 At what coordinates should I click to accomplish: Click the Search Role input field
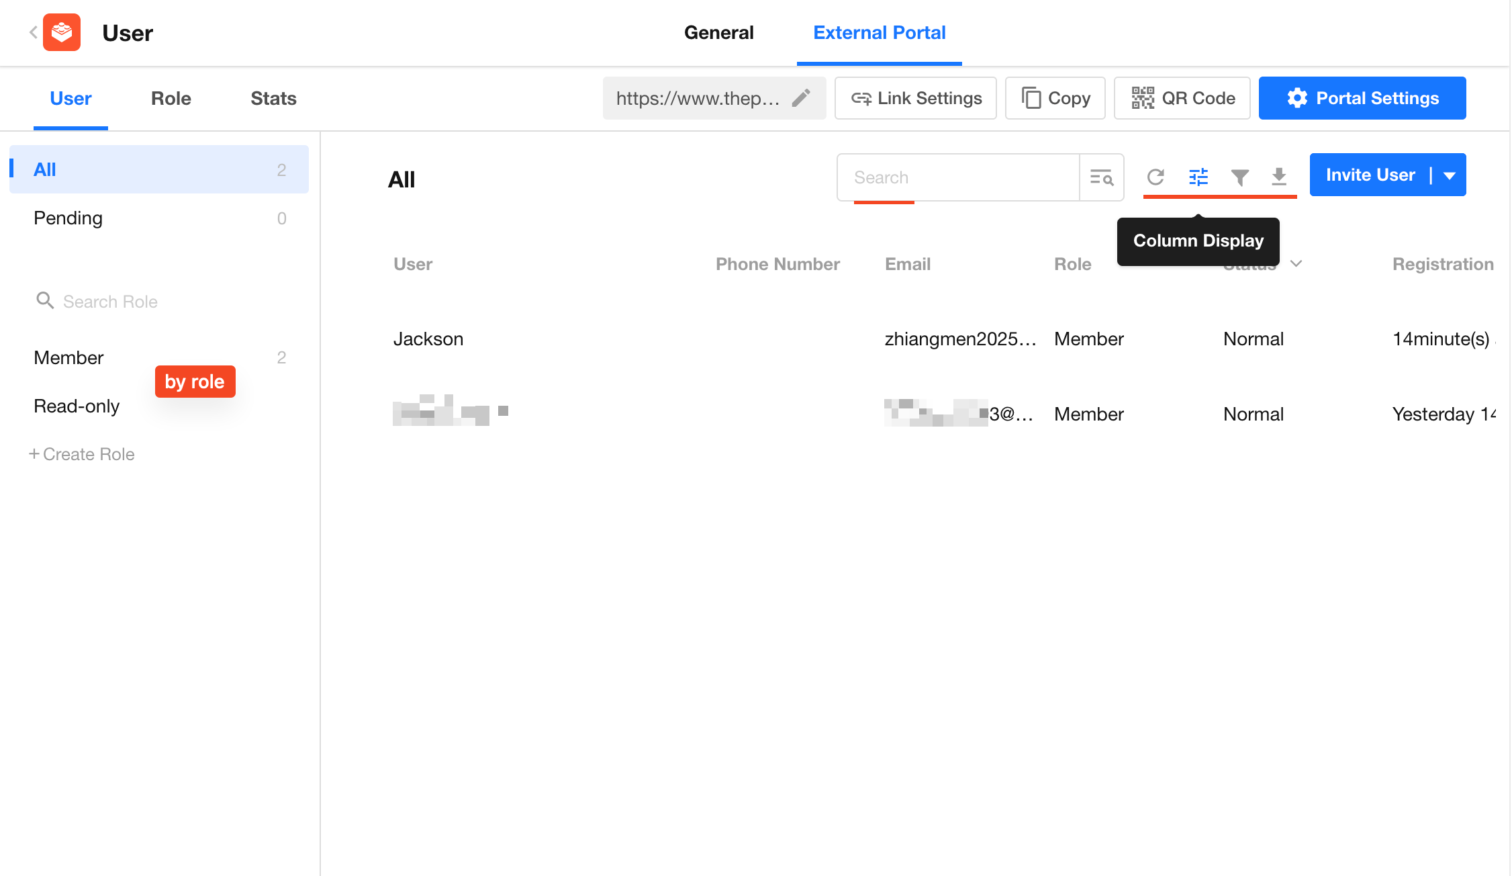(110, 302)
